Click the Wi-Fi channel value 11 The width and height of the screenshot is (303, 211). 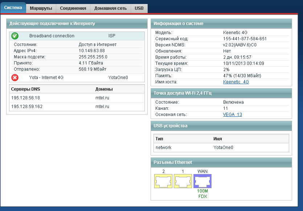tap(225, 108)
